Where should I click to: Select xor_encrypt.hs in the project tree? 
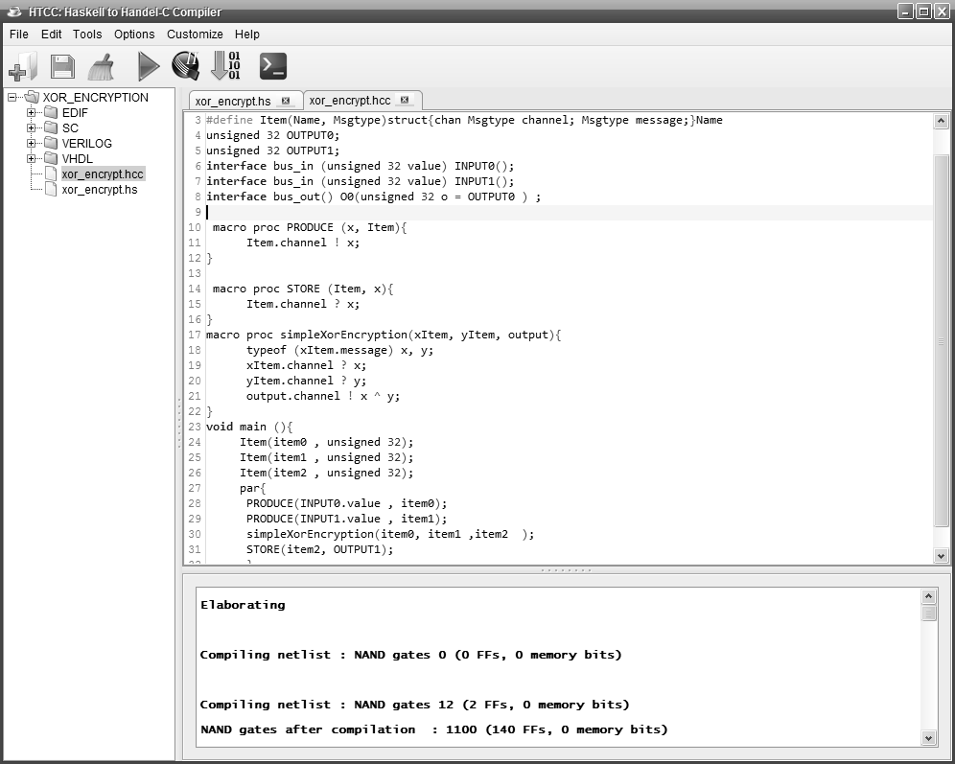coord(99,190)
